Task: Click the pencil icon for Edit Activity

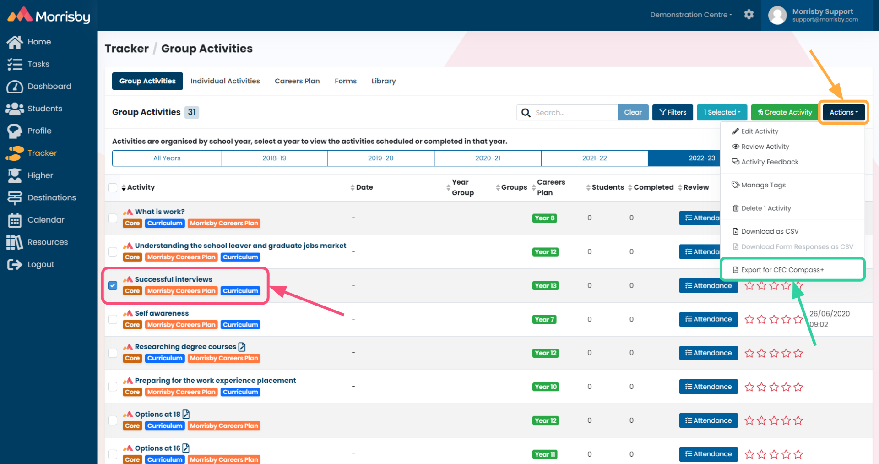Action: pos(736,131)
